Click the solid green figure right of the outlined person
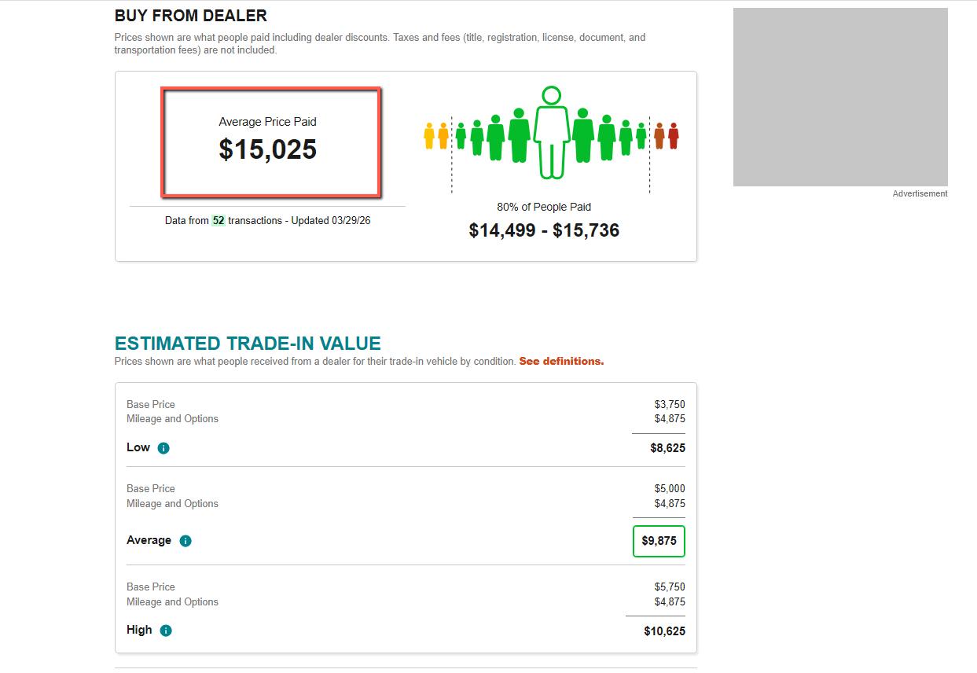 (582, 135)
